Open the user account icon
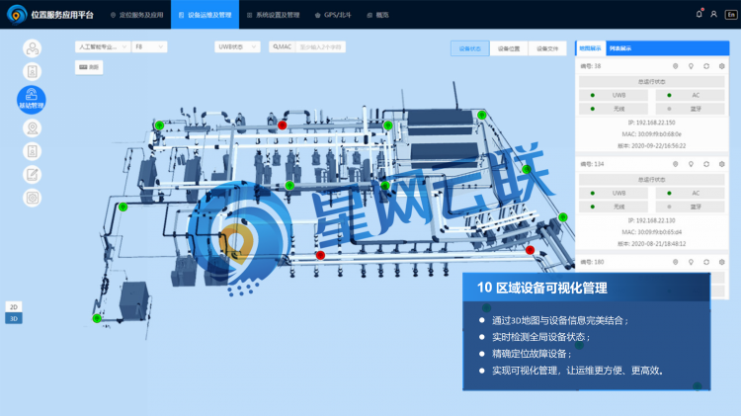This screenshot has height=416, width=741. click(x=713, y=15)
